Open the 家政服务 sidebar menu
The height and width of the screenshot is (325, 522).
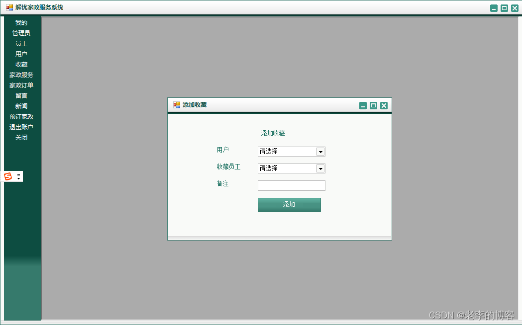click(21, 75)
